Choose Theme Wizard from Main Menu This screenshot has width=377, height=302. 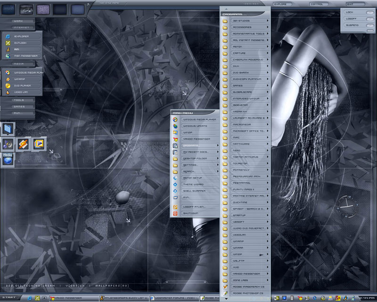(x=193, y=184)
